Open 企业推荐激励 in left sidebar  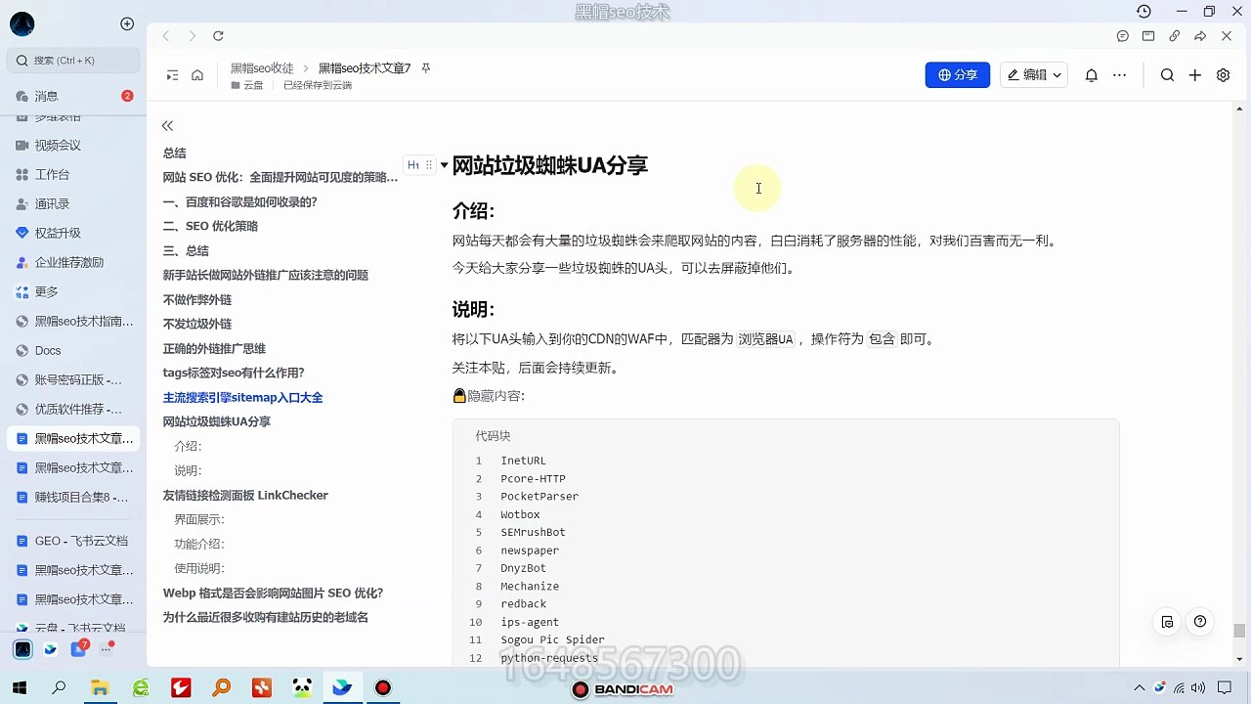point(74,262)
